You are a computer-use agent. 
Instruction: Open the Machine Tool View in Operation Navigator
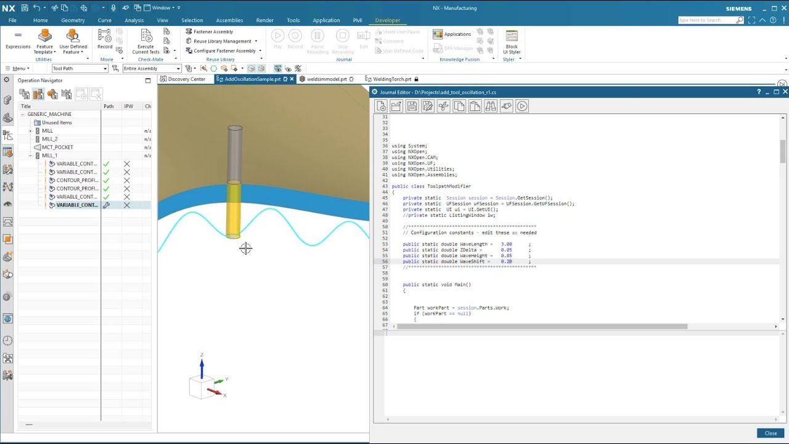pos(38,94)
